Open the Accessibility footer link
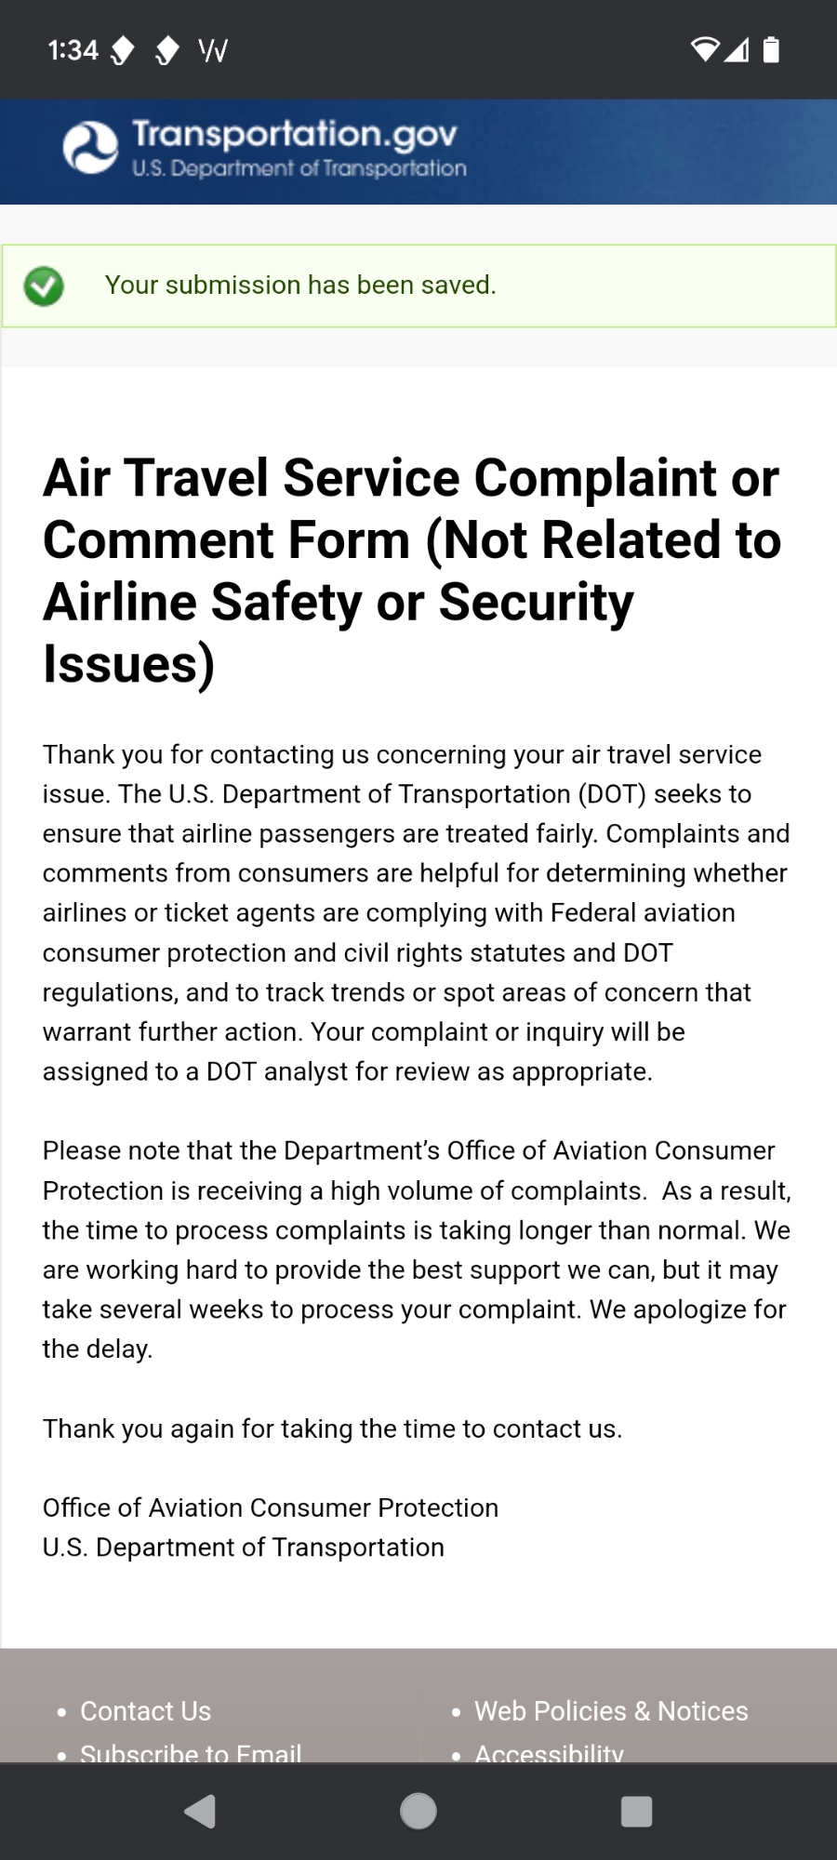 click(549, 1752)
